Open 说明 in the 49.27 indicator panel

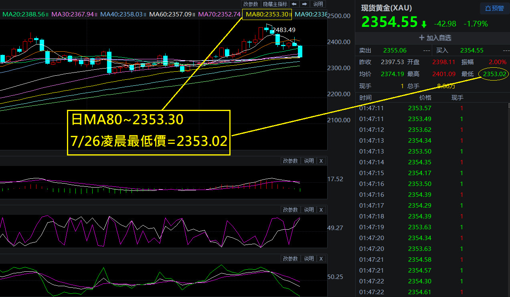[309, 210]
